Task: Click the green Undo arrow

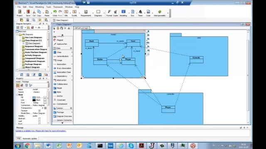Action: (55, 12)
